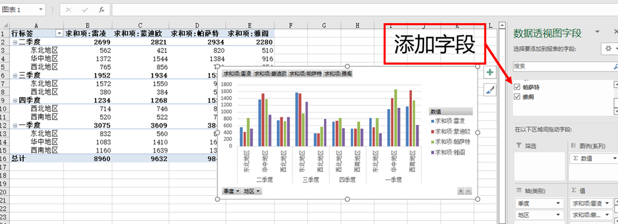Uncheck the 帕萨特 field checkbox
Viewport: 618px width, 224px height.
tap(517, 87)
